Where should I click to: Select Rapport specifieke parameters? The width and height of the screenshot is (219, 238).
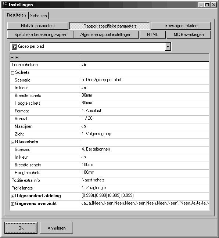coord(109,26)
